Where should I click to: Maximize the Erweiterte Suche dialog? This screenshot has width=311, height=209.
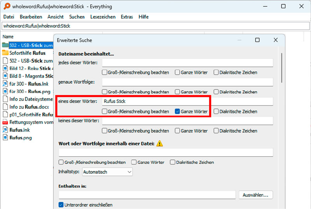click(x=257, y=40)
